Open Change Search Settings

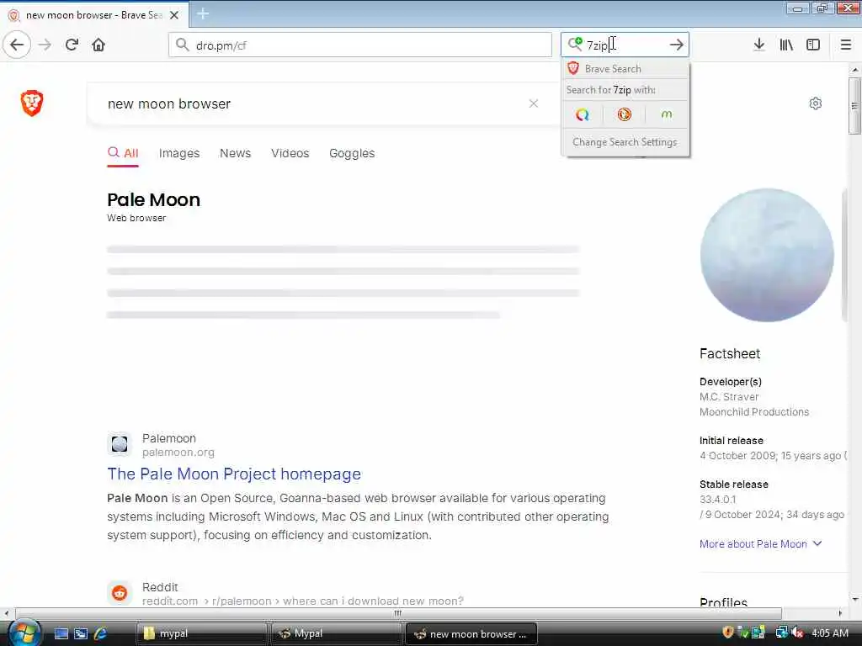[x=625, y=142]
